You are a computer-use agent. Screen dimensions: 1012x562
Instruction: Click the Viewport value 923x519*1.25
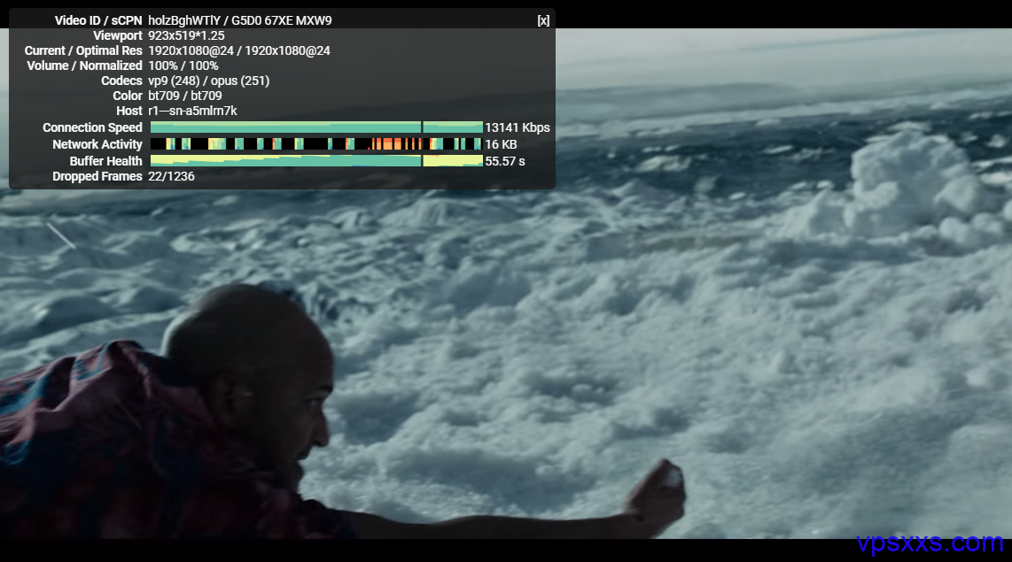coord(186,35)
